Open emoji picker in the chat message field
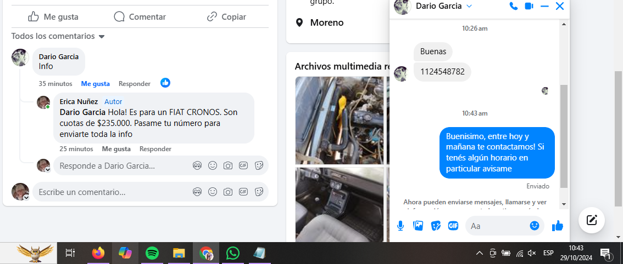This screenshot has height=264, width=623. coord(534,226)
